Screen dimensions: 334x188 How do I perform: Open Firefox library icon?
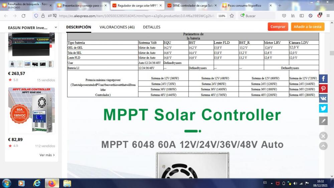tap(293, 16)
